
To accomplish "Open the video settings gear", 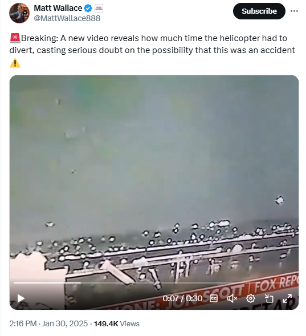I will pos(250,298).
